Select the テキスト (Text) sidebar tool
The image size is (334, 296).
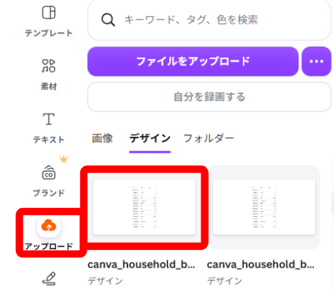pos(49,119)
